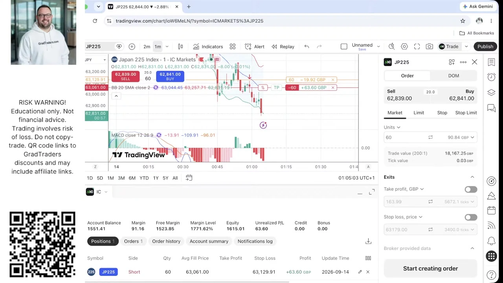
Task: Select the Stop Limit order tab
Action: coord(466,113)
